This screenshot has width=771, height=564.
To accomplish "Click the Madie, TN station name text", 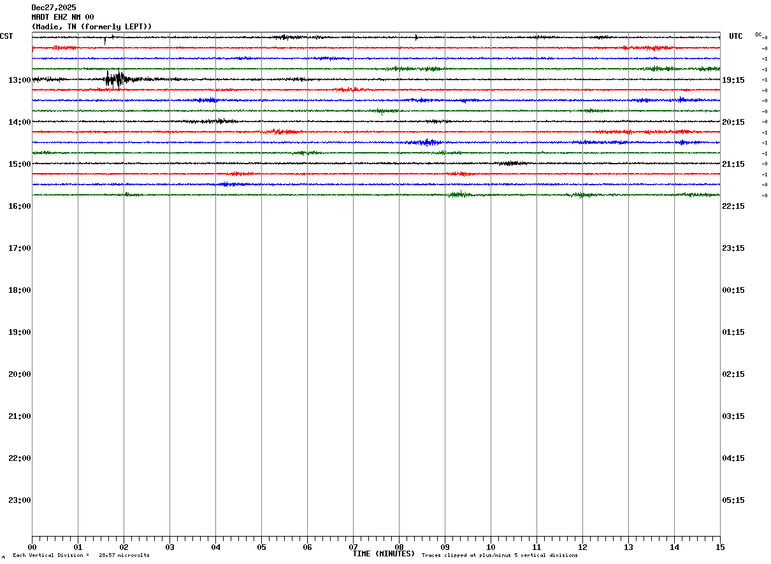I will tap(56, 27).
